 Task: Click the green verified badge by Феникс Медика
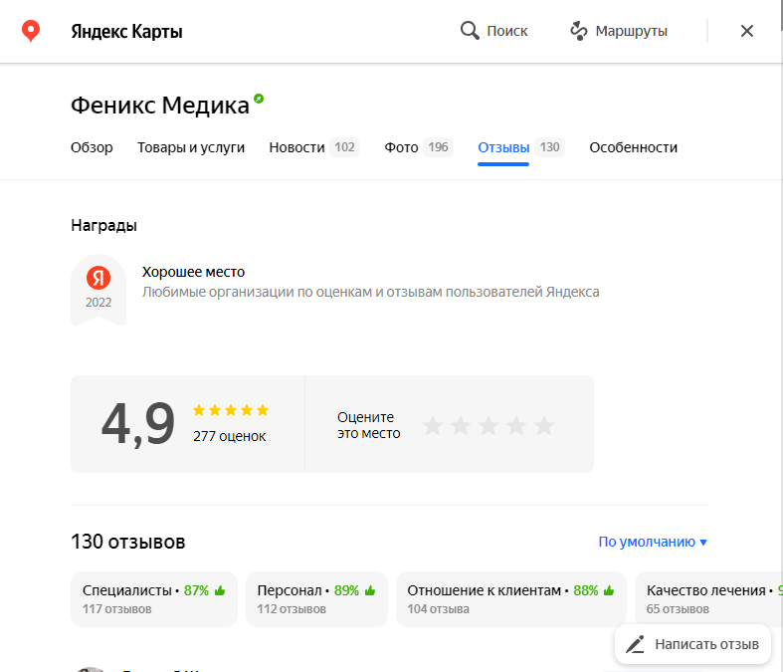[258, 99]
